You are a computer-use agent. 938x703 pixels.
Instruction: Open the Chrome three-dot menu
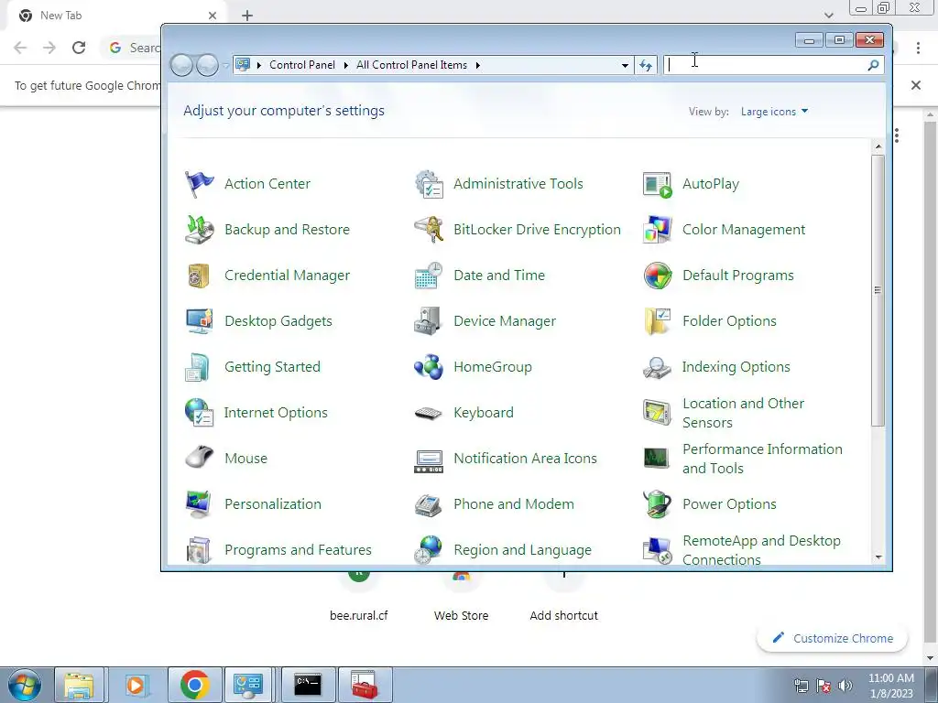click(x=918, y=48)
